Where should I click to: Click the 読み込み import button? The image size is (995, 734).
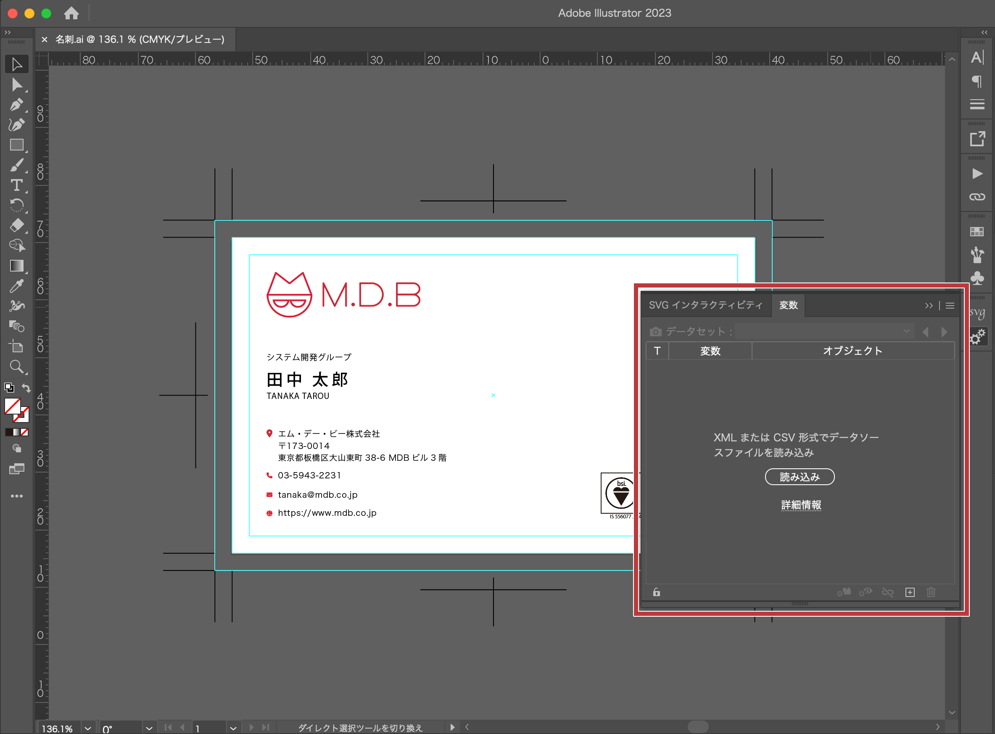tap(800, 477)
